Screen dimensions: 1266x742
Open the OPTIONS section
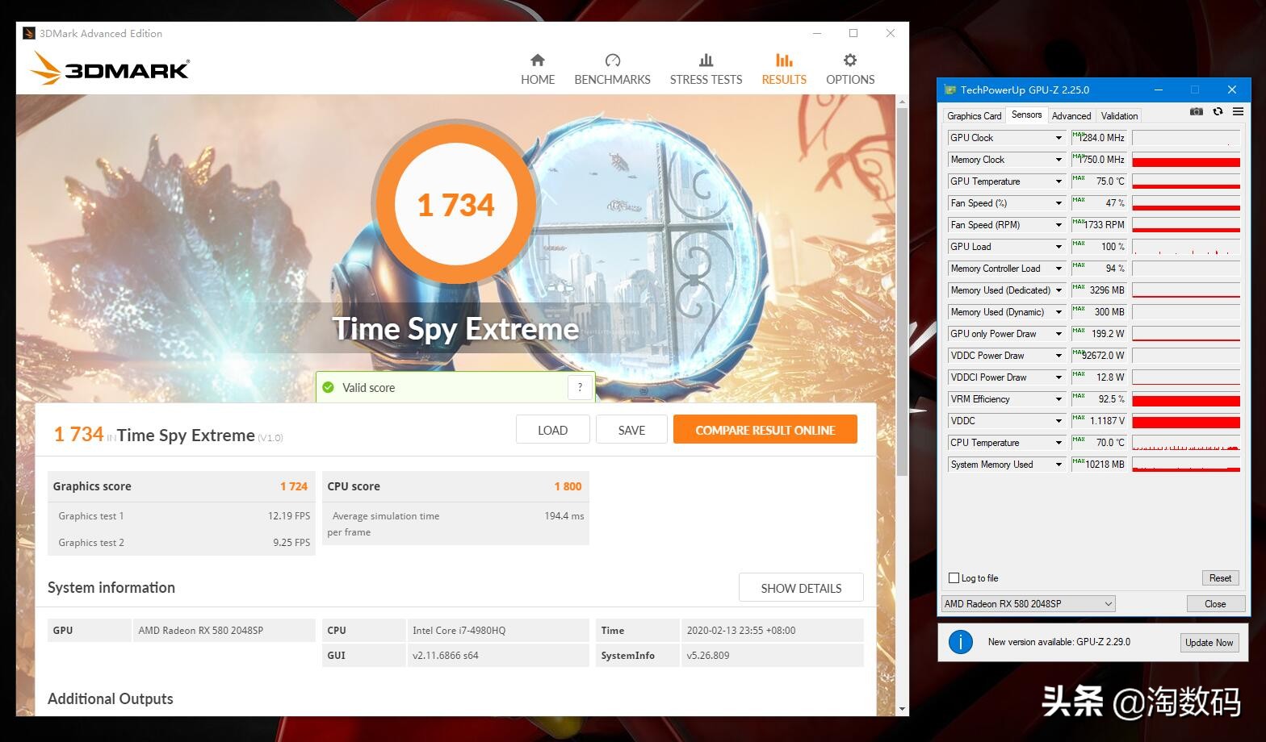point(850,69)
